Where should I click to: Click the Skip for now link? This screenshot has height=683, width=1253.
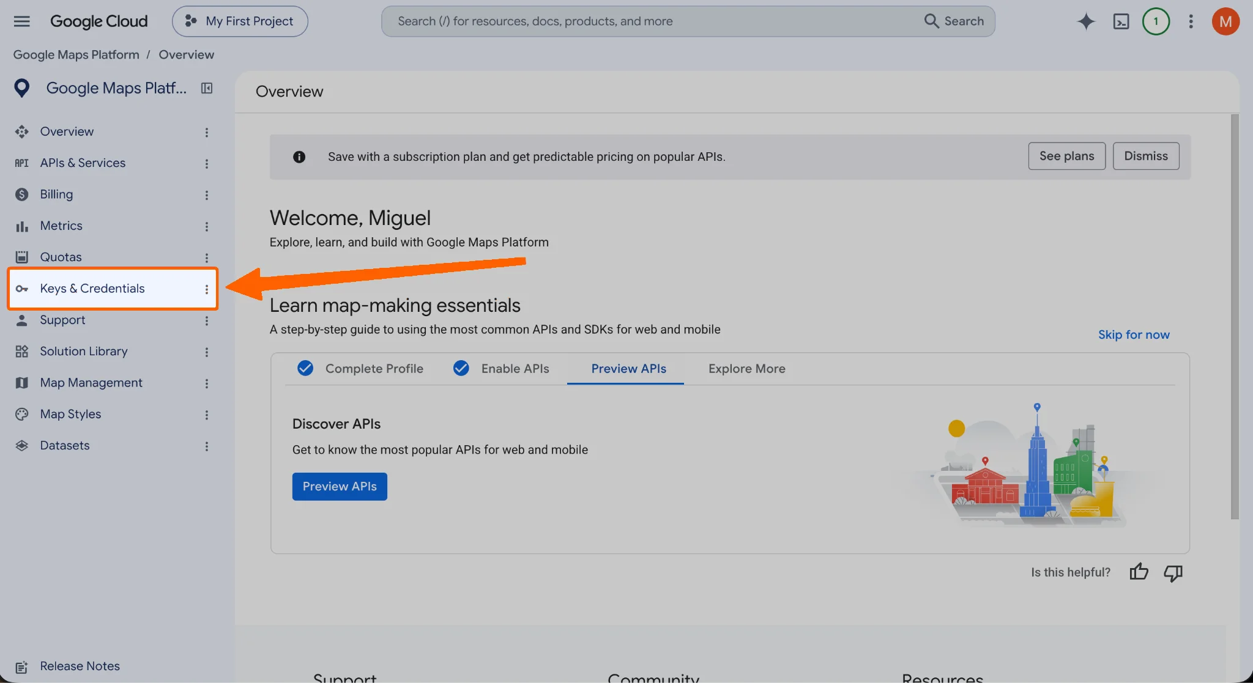pos(1134,334)
